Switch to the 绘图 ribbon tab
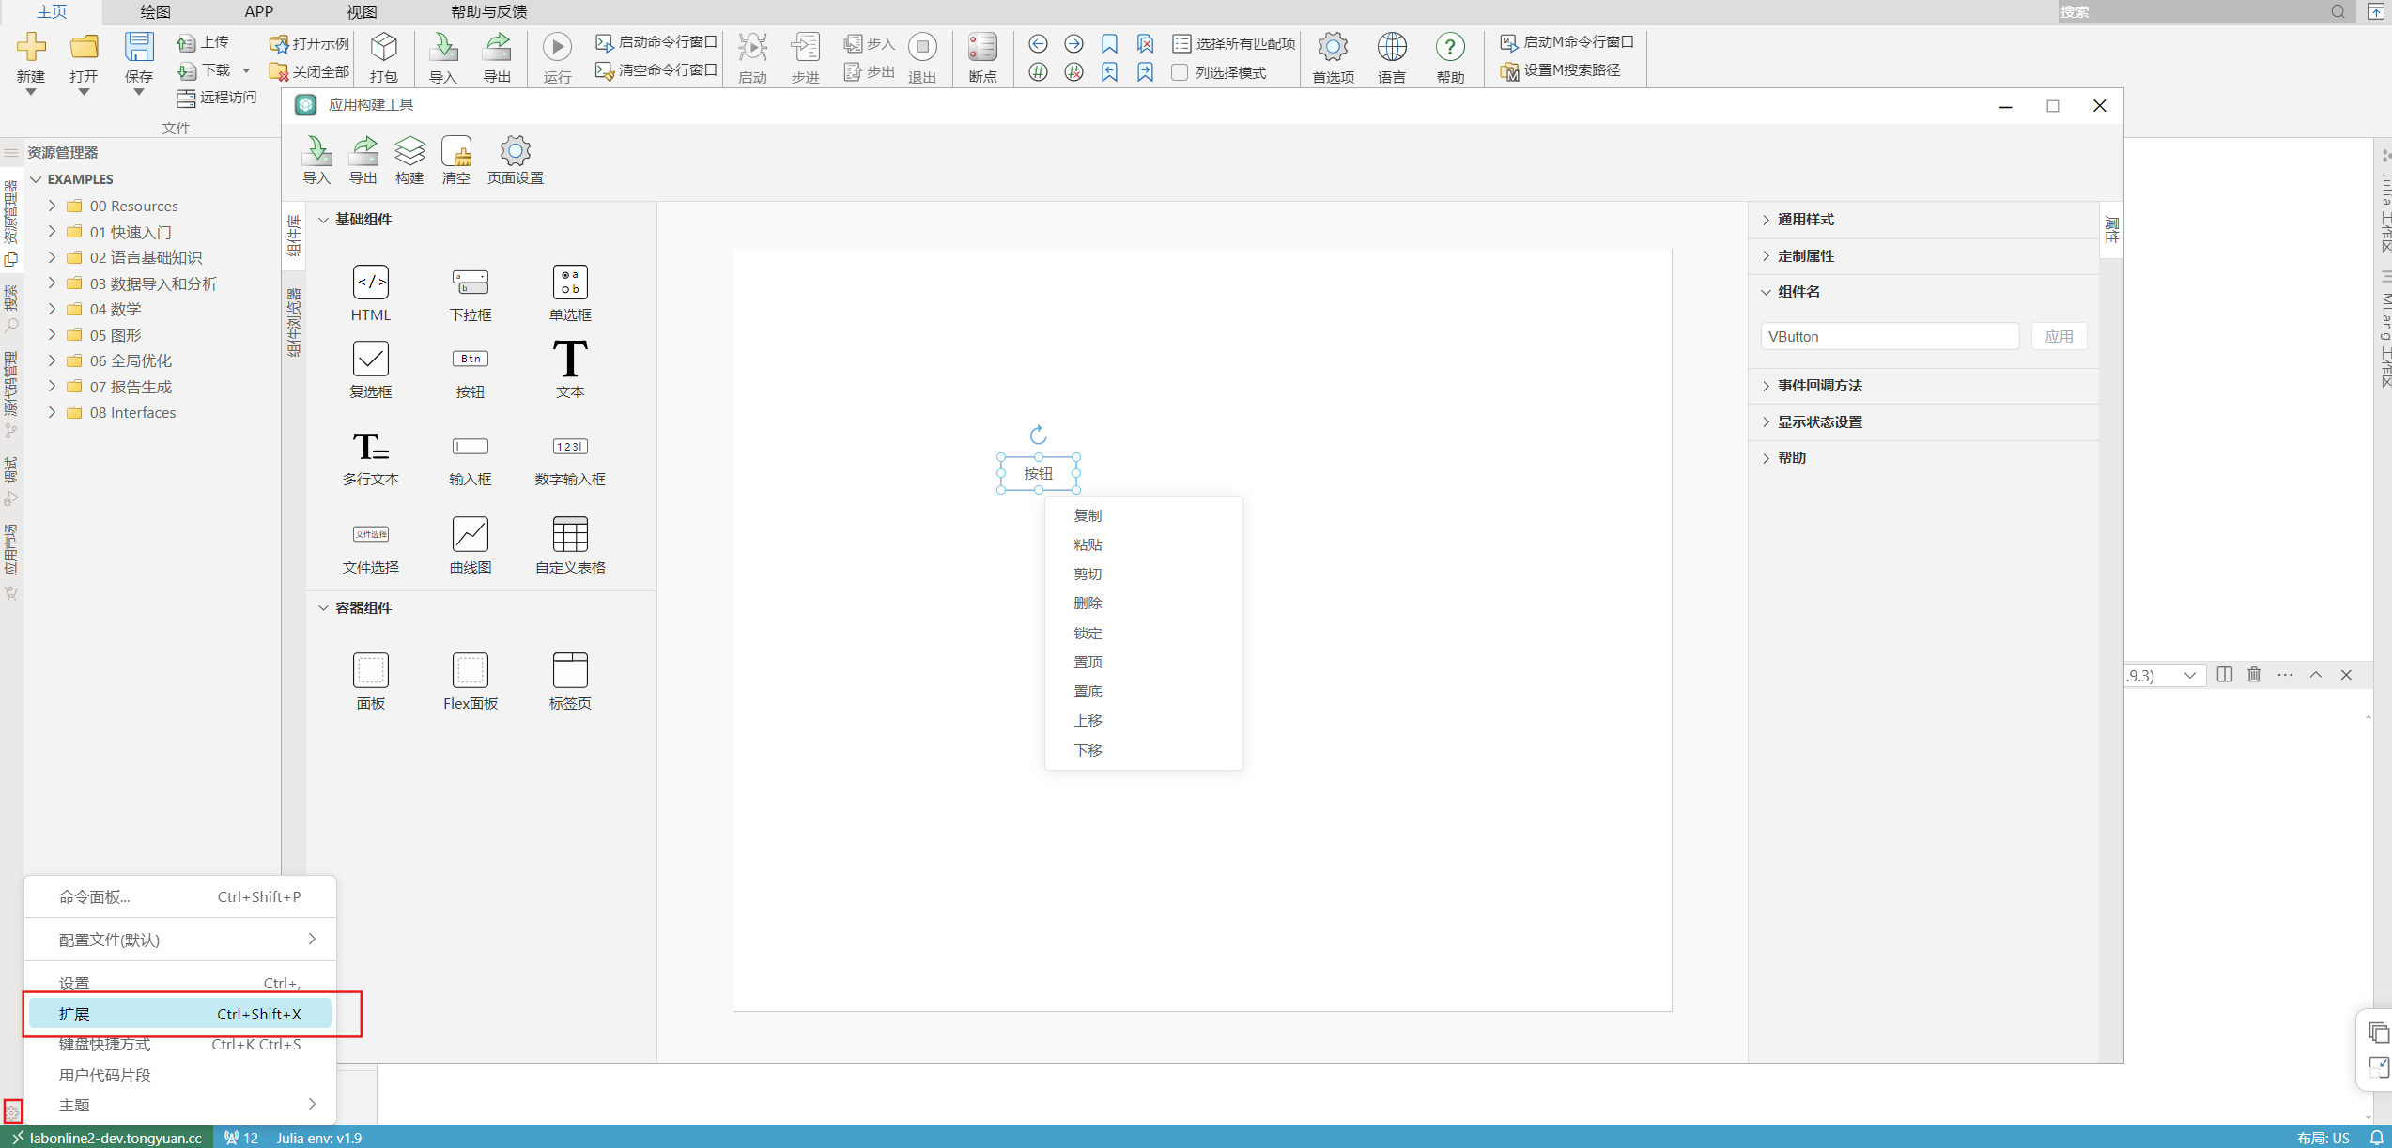Image resolution: width=2392 pixels, height=1148 pixels. tap(155, 11)
